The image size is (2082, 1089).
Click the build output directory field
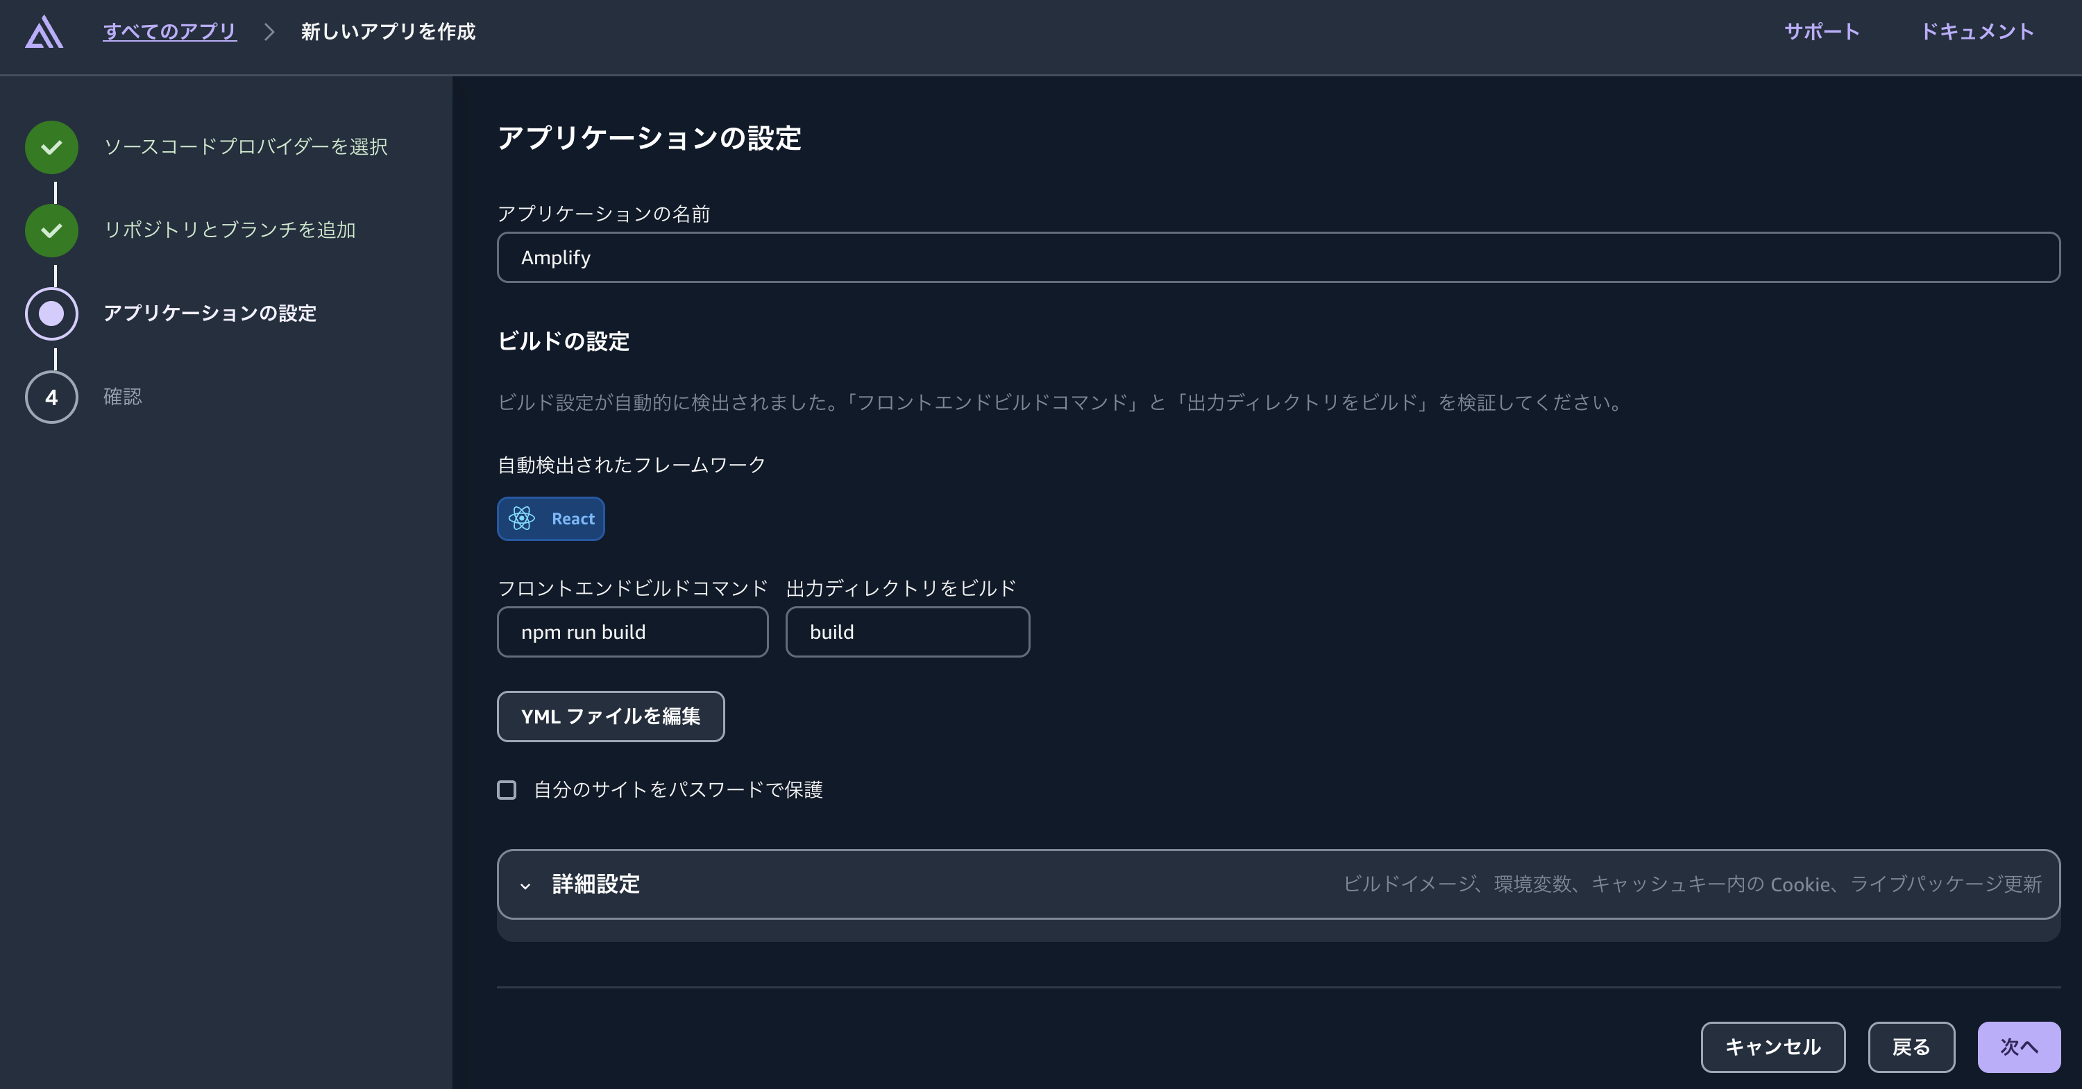[x=907, y=632]
